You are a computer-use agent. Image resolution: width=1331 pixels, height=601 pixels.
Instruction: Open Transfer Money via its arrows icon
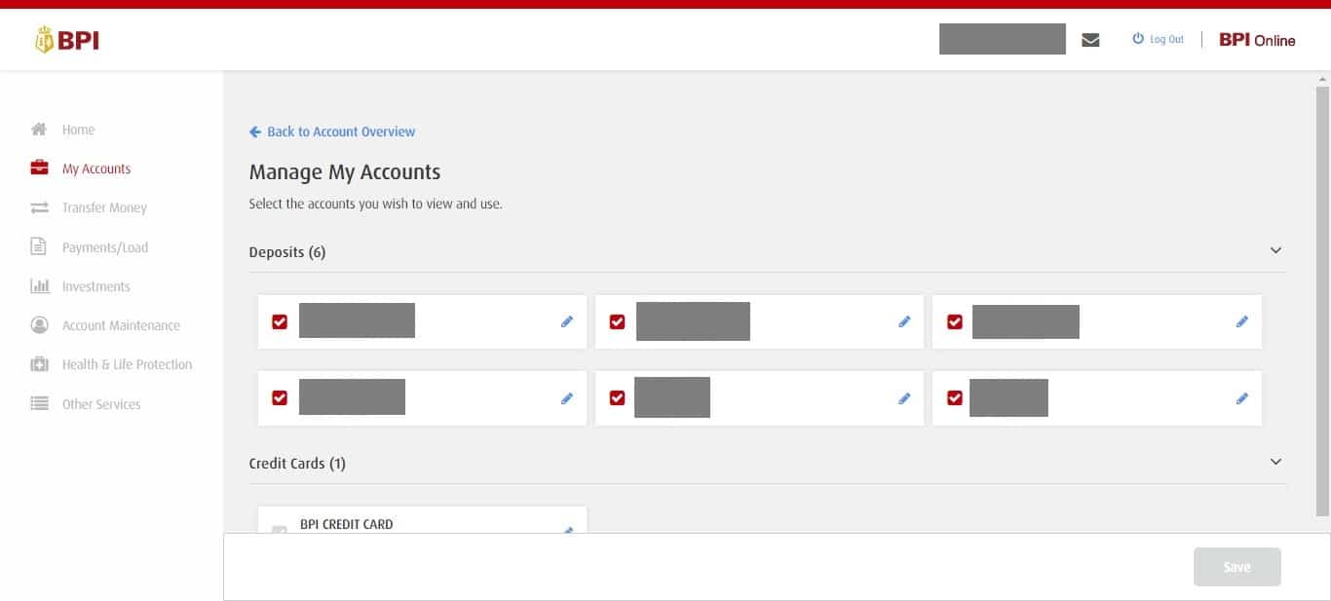coord(39,207)
